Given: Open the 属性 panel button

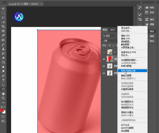Looking at the screenshot, I should pyautogui.click(x=150, y=19).
